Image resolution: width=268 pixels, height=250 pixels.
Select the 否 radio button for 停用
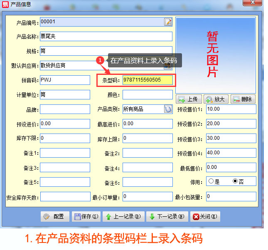tap(235, 181)
